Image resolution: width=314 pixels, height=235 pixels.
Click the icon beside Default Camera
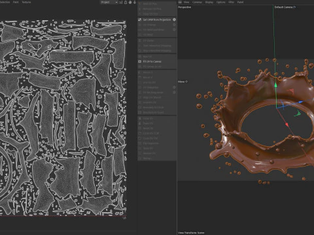(x=294, y=7)
